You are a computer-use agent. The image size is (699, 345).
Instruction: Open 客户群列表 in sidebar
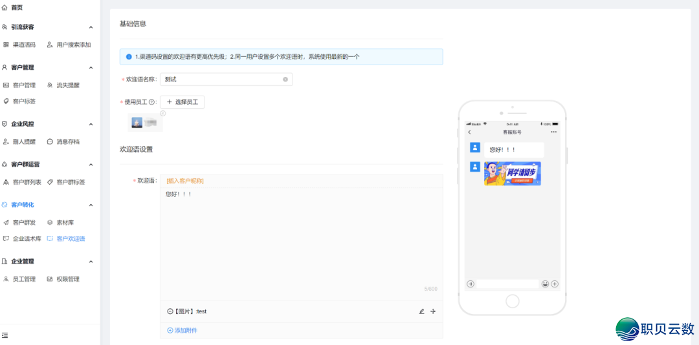click(x=22, y=182)
